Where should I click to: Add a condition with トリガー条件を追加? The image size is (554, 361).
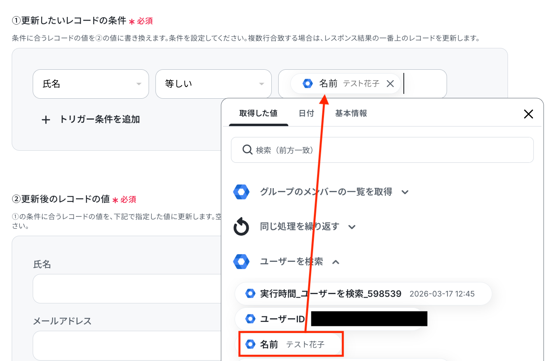91,119
